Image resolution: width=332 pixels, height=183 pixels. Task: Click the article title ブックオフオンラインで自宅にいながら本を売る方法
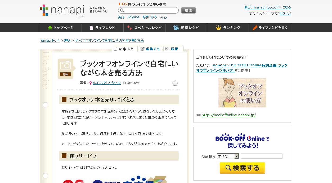(x=129, y=68)
